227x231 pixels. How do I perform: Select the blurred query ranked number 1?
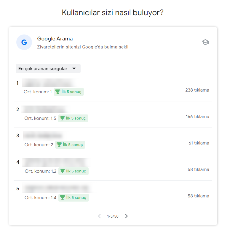coord(49,83)
